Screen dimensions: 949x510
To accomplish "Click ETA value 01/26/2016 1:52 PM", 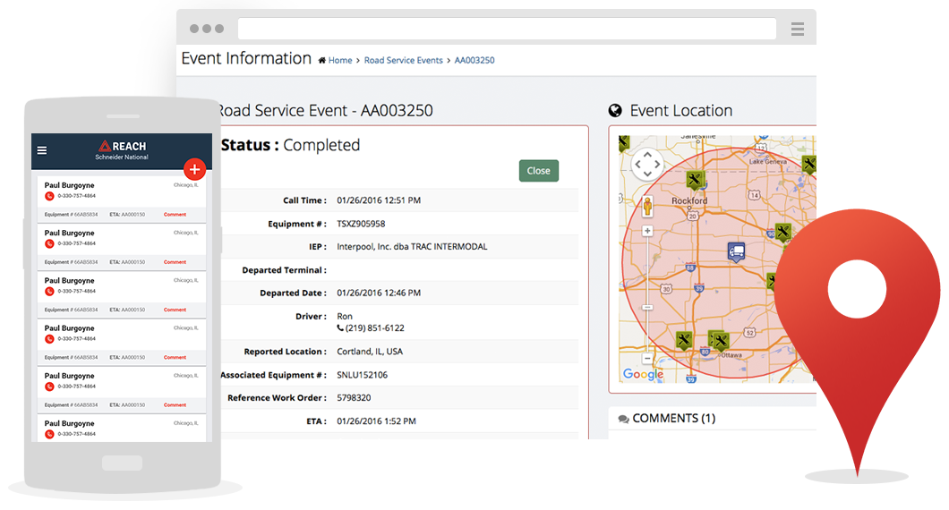I will [376, 421].
